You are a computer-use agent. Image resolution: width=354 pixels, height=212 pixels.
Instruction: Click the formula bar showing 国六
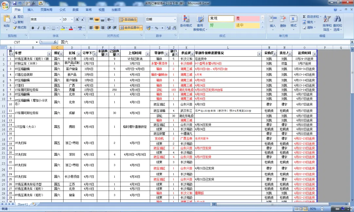[x=204, y=42]
